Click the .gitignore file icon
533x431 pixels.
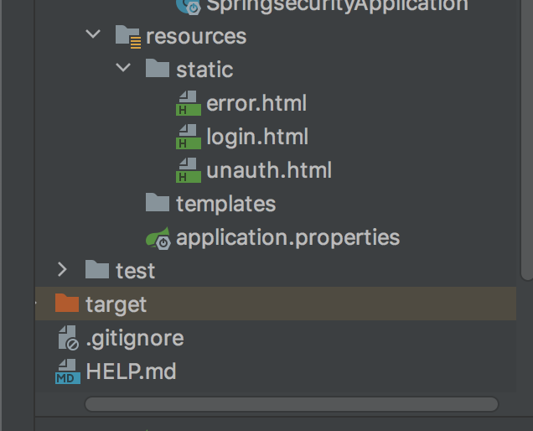tap(67, 338)
